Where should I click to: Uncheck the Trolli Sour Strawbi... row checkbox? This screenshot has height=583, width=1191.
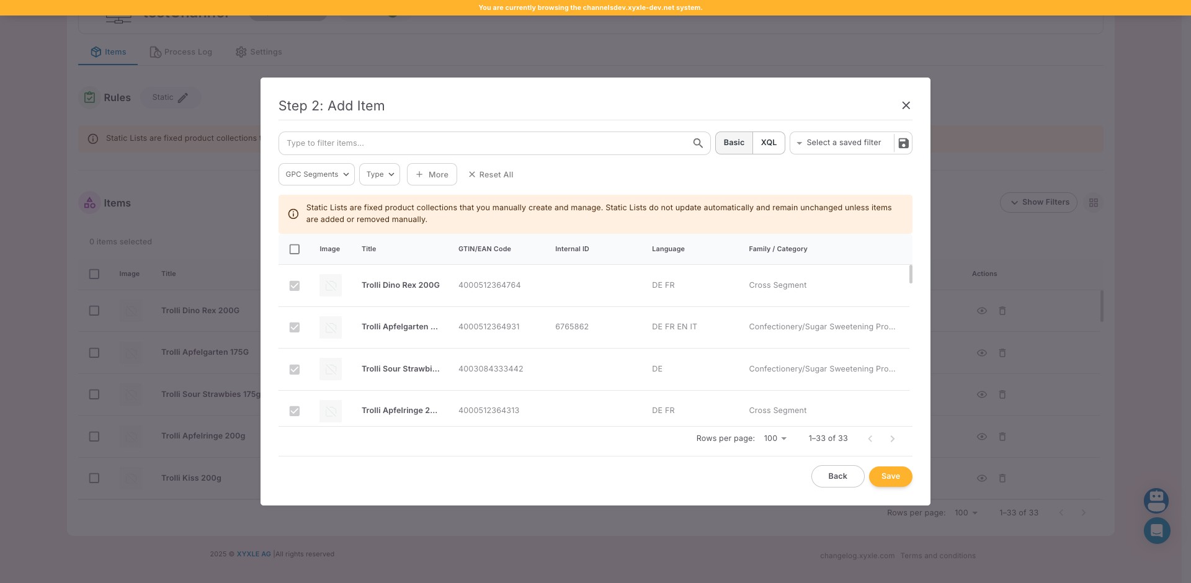click(x=295, y=370)
